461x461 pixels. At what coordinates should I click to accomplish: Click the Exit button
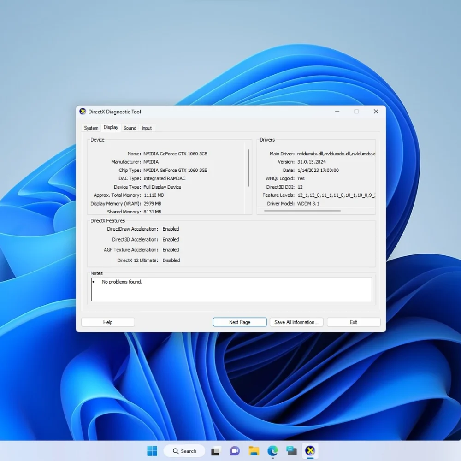pos(354,322)
